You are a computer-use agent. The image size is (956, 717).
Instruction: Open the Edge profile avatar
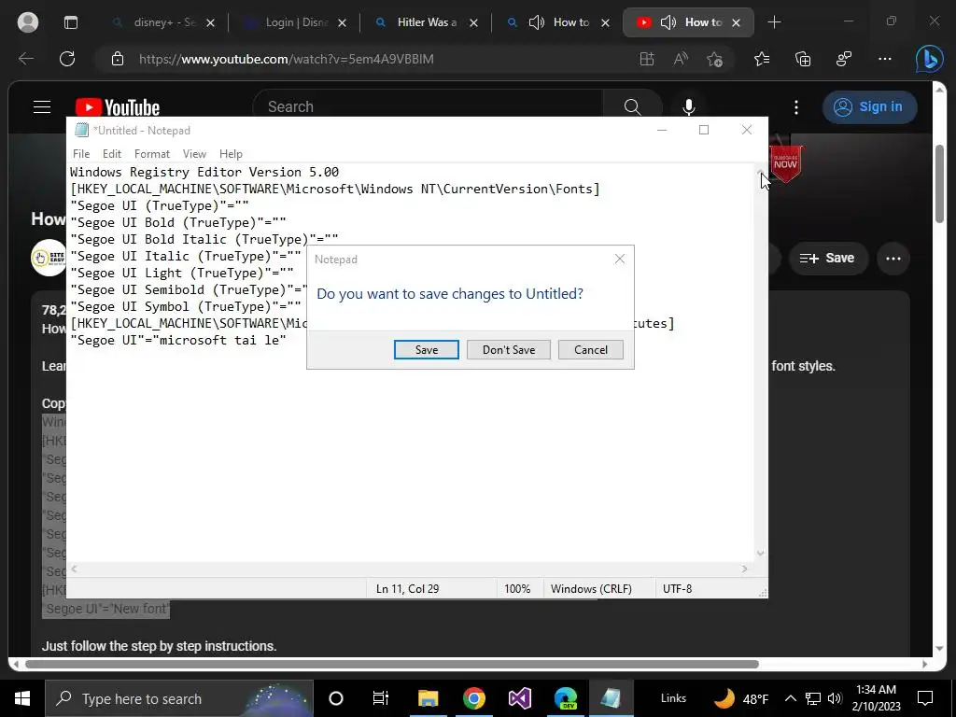(27, 22)
